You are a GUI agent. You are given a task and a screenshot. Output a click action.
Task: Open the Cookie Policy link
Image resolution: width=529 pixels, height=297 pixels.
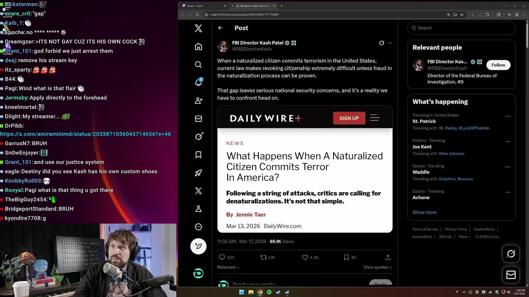(484, 229)
